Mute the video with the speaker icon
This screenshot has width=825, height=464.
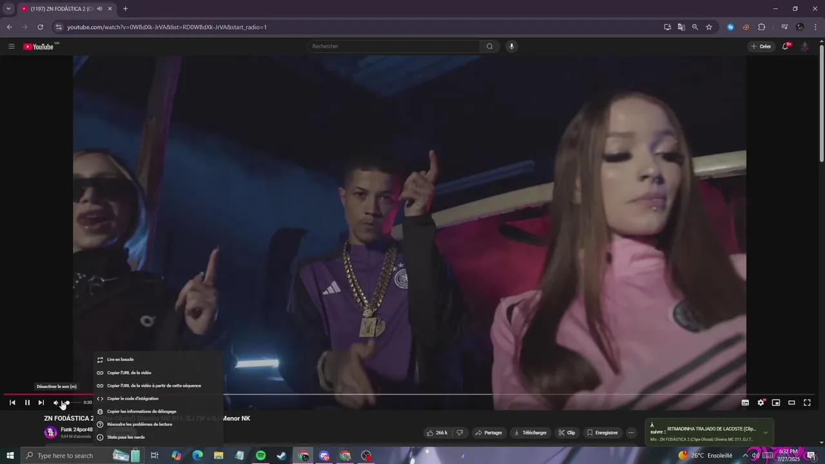pos(56,403)
